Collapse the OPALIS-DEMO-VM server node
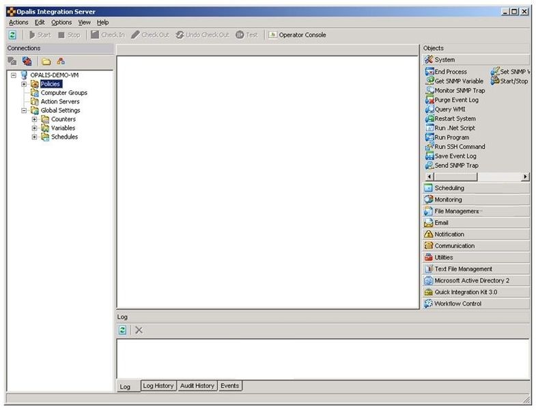 [x=14, y=75]
